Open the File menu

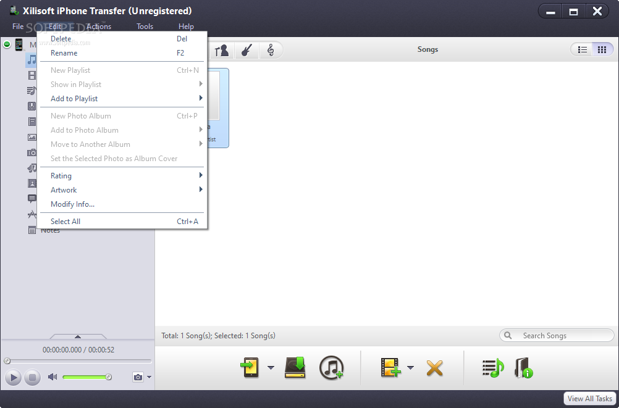[x=18, y=27]
